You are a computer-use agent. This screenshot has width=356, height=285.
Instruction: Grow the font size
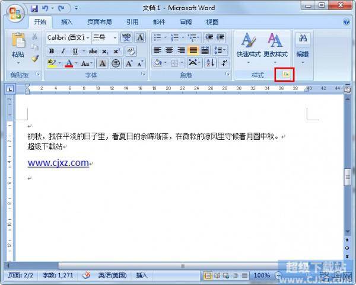point(129,63)
